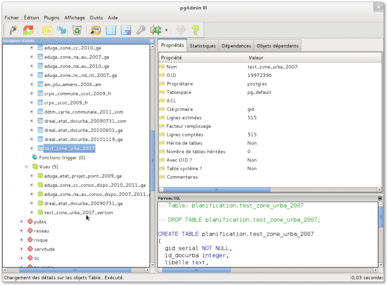Image resolution: width=387 pixels, height=285 pixels.
Task: Close the Panneau SQL pane
Action: click(380, 198)
